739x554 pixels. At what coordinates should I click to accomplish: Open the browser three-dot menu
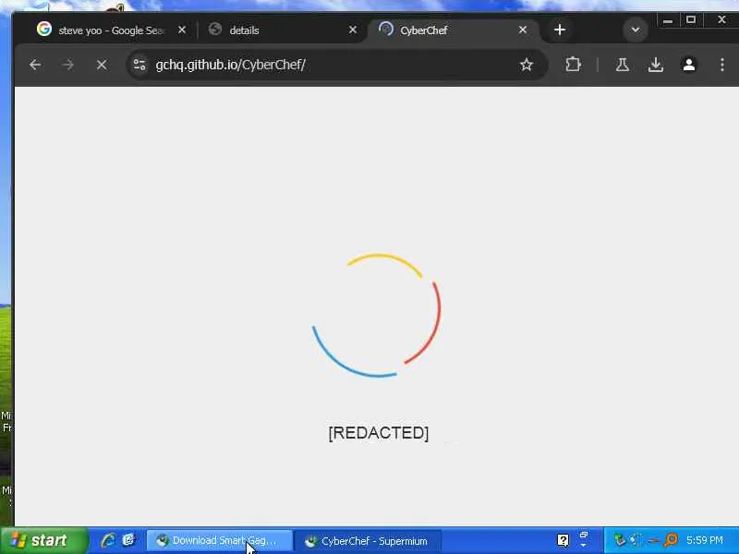point(722,65)
